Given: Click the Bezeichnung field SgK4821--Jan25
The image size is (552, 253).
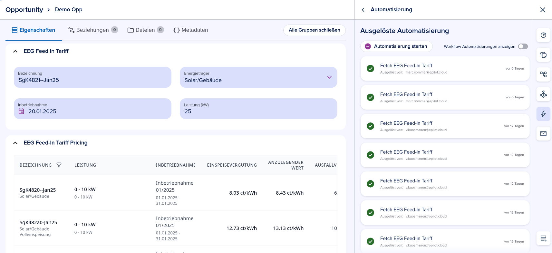Looking at the screenshot, I should 92,77.
